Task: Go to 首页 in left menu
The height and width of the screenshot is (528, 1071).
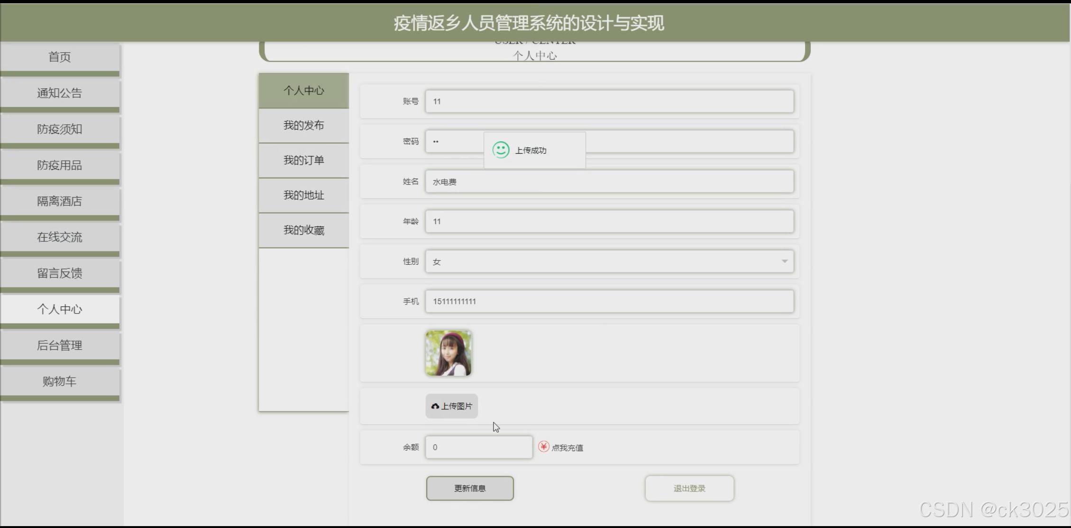Action: tap(60, 57)
